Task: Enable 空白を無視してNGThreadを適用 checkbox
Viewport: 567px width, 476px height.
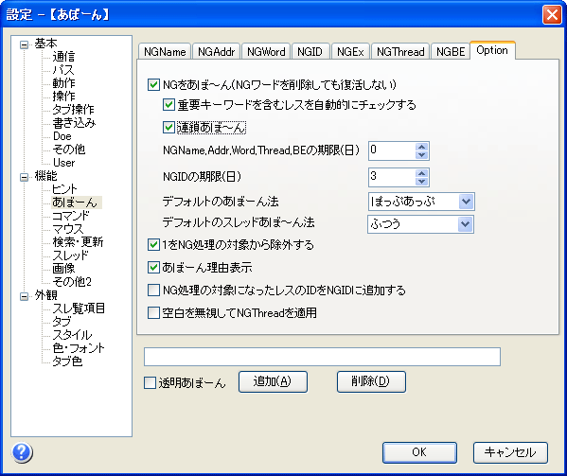Action: click(153, 312)
